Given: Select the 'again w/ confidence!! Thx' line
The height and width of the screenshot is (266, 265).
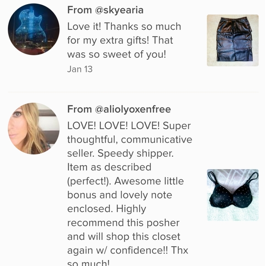Looking at the screenshot, I should click(127, 250).
